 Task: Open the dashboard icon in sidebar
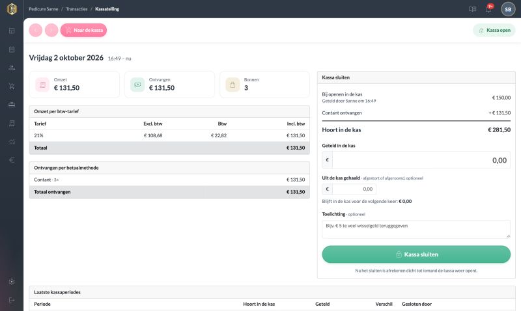click(x=12, y=31)
